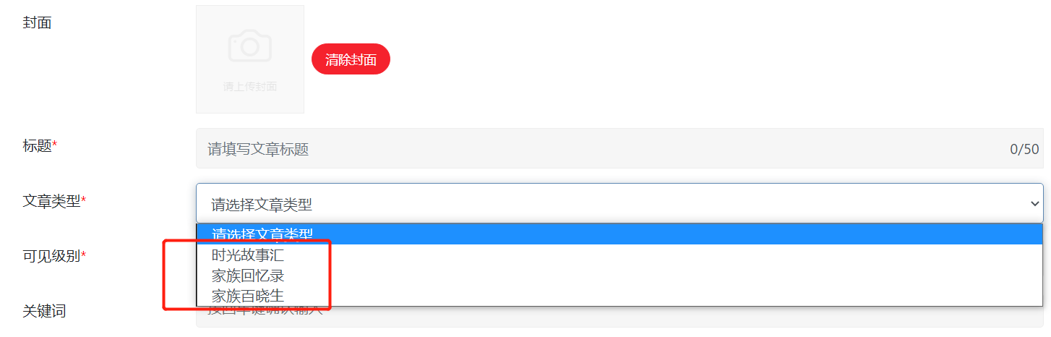Click the 关键词 field label
This screenshot has height=337, width=1051.
(x=44, y=311)
